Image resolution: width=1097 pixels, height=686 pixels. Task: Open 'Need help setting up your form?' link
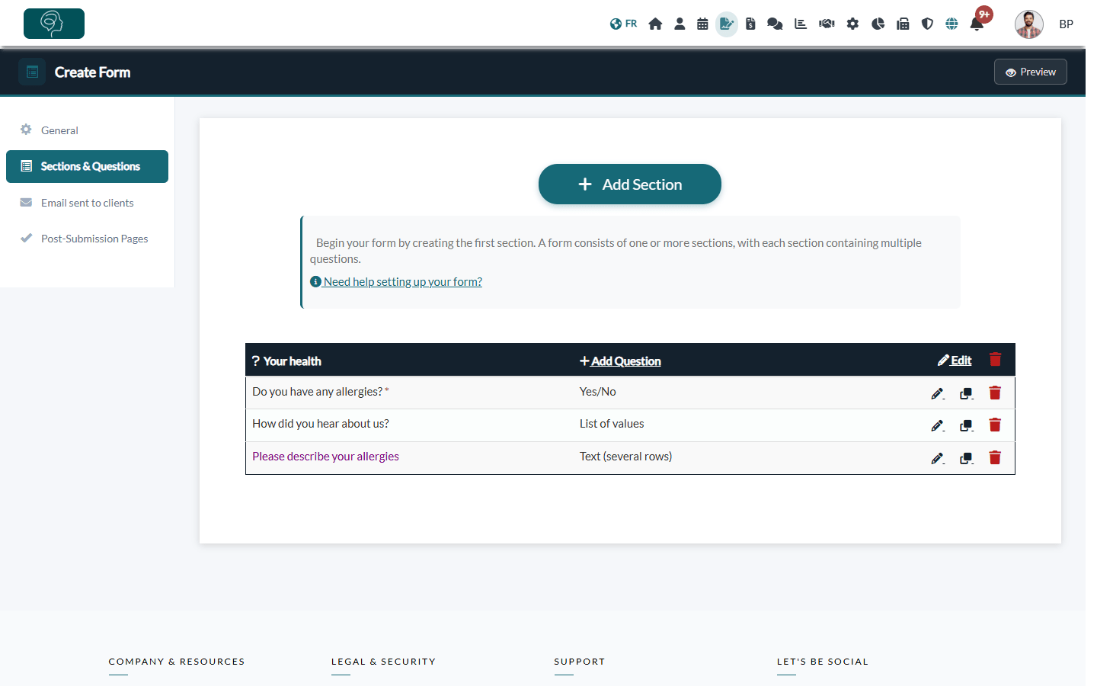click(396, 282)
